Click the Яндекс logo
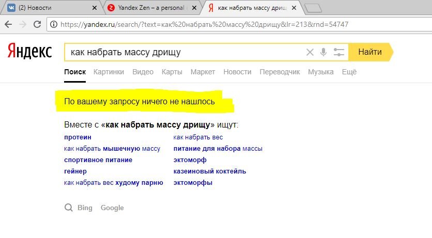This screenshot has width=432, height=238. [30, 51]
